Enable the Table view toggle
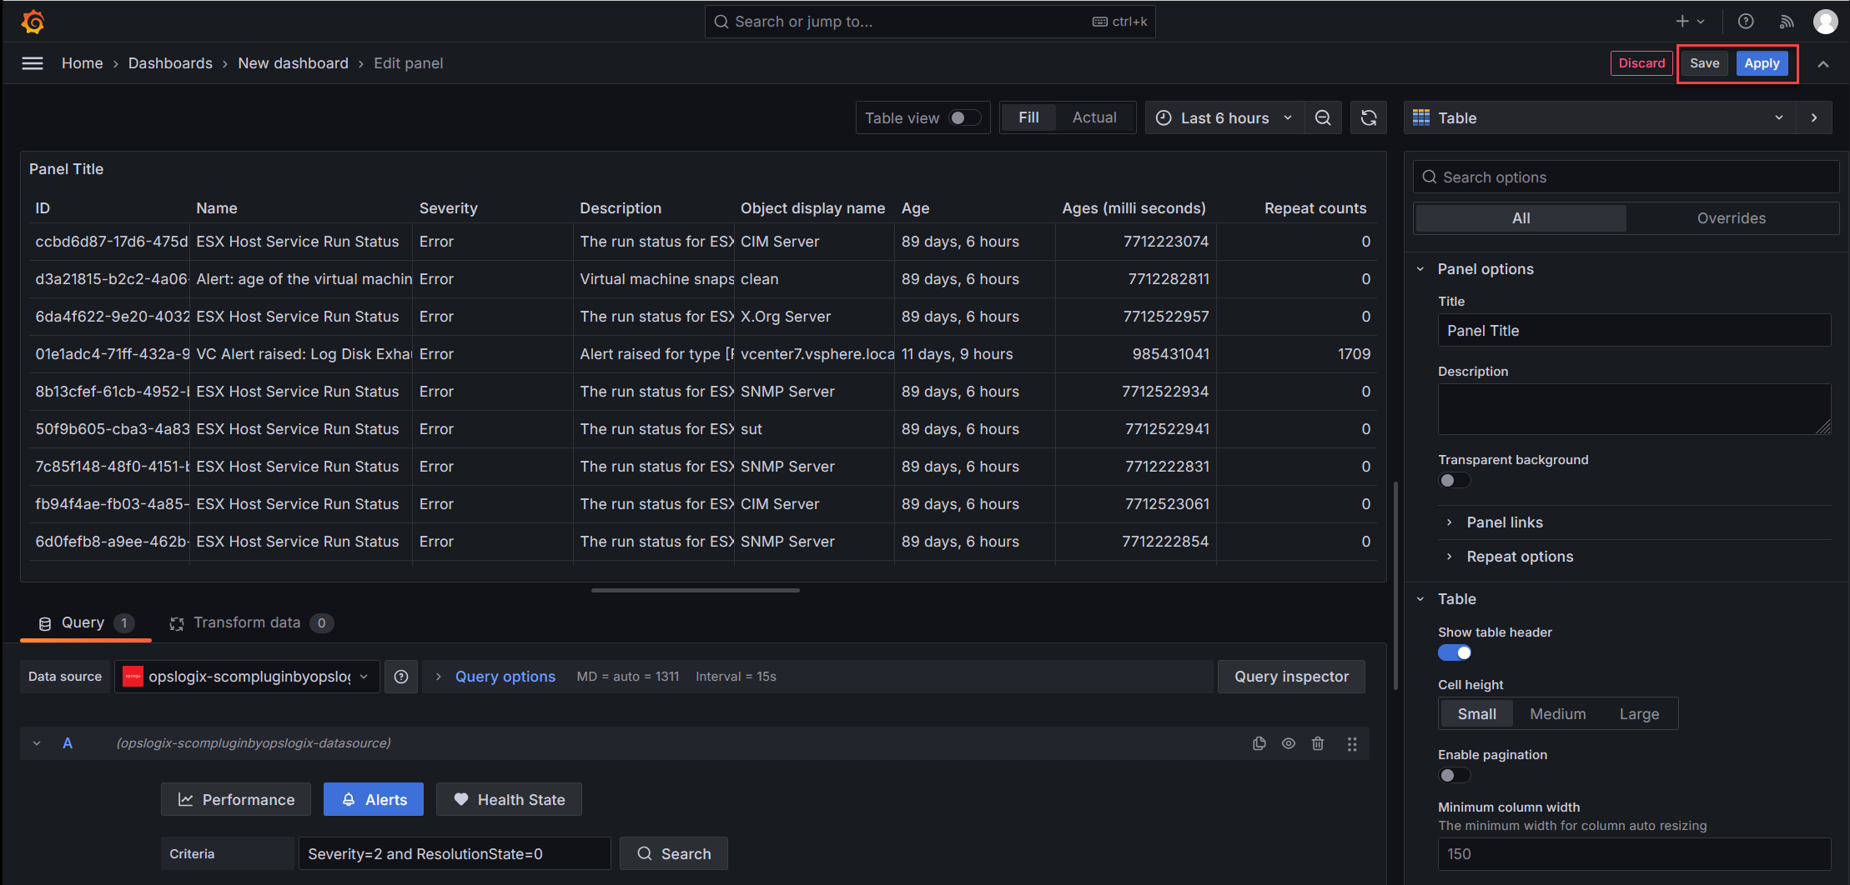The height and width of the screenshot is (885, 1850). tap(964, 118)
